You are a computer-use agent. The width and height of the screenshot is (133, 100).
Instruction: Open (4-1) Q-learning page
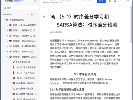(x=27, y=99)
